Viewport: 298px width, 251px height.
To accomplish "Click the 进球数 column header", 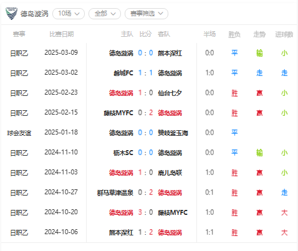I will pos(284,34).
